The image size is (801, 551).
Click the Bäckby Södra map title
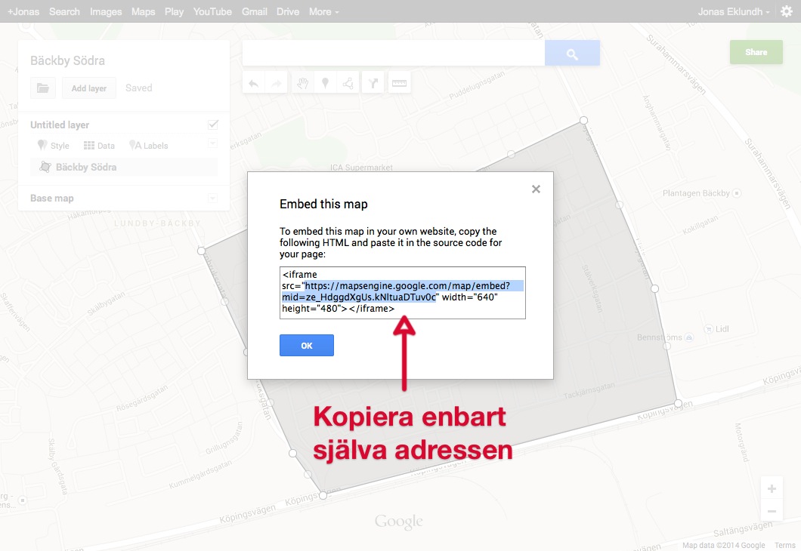pyautogui.click(x=67, y=60)
